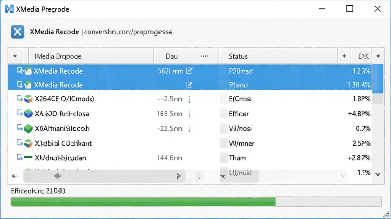Click the green icon of the Btano row
Image resolution: width=391 pixels, height=219 pixels.
click(28, 85)
